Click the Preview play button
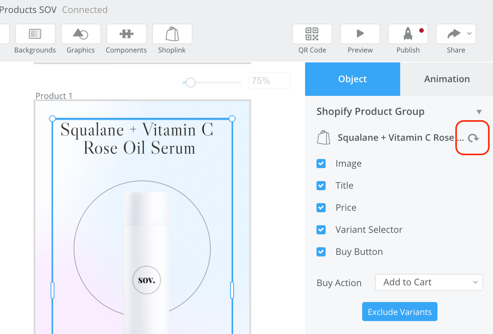 pyautogui.click(x=360, y=34)
